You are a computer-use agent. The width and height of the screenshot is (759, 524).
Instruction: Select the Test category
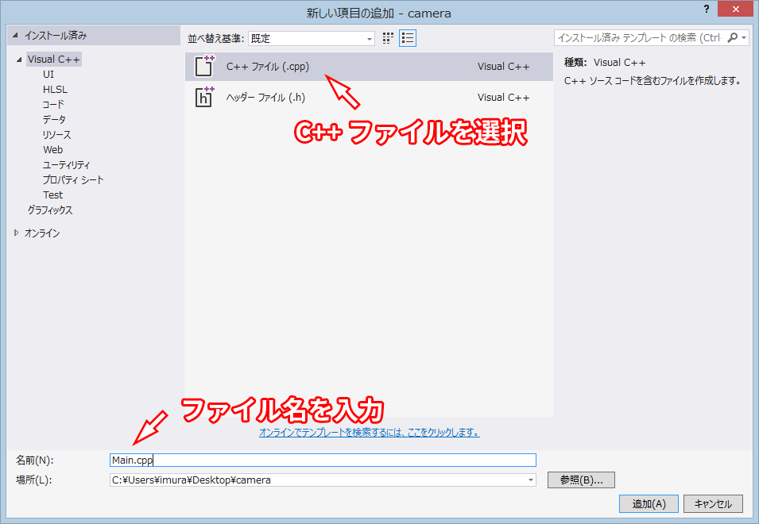tap(52, 195)
